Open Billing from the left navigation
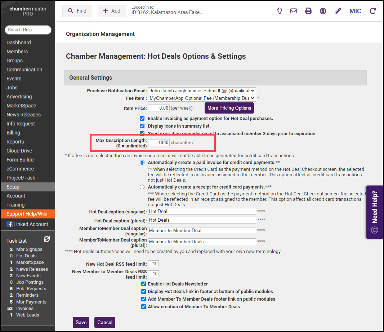Screen dimensions: 384x332 pos(13,133)
